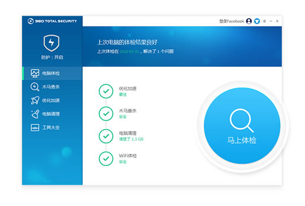Screen dimensions: 305x206
Task: Open the protection shield status icon
Action: [51, 43]
